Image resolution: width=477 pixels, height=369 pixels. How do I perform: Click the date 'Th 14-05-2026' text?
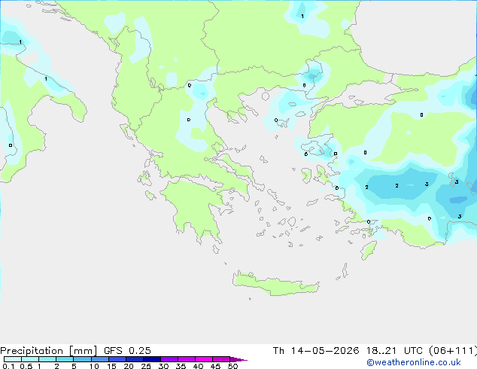(x=316, y=351)
